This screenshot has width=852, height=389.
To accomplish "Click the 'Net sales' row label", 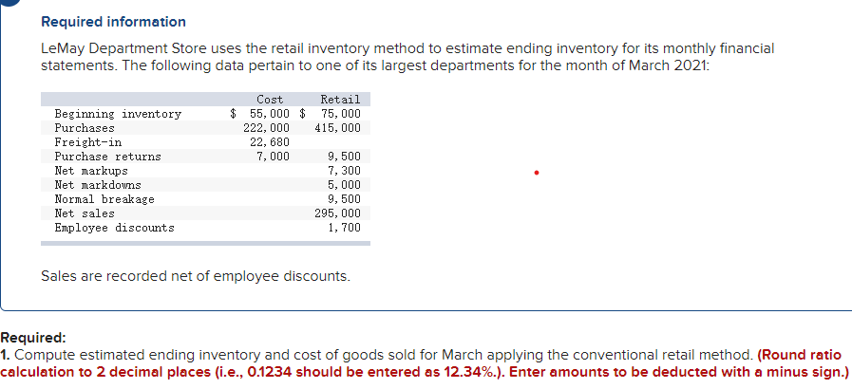I will point(85,213).
